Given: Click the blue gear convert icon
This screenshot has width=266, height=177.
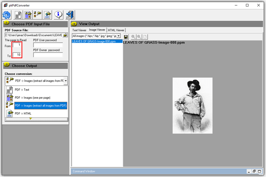Looking at the screenshot, I should (7, 15).
